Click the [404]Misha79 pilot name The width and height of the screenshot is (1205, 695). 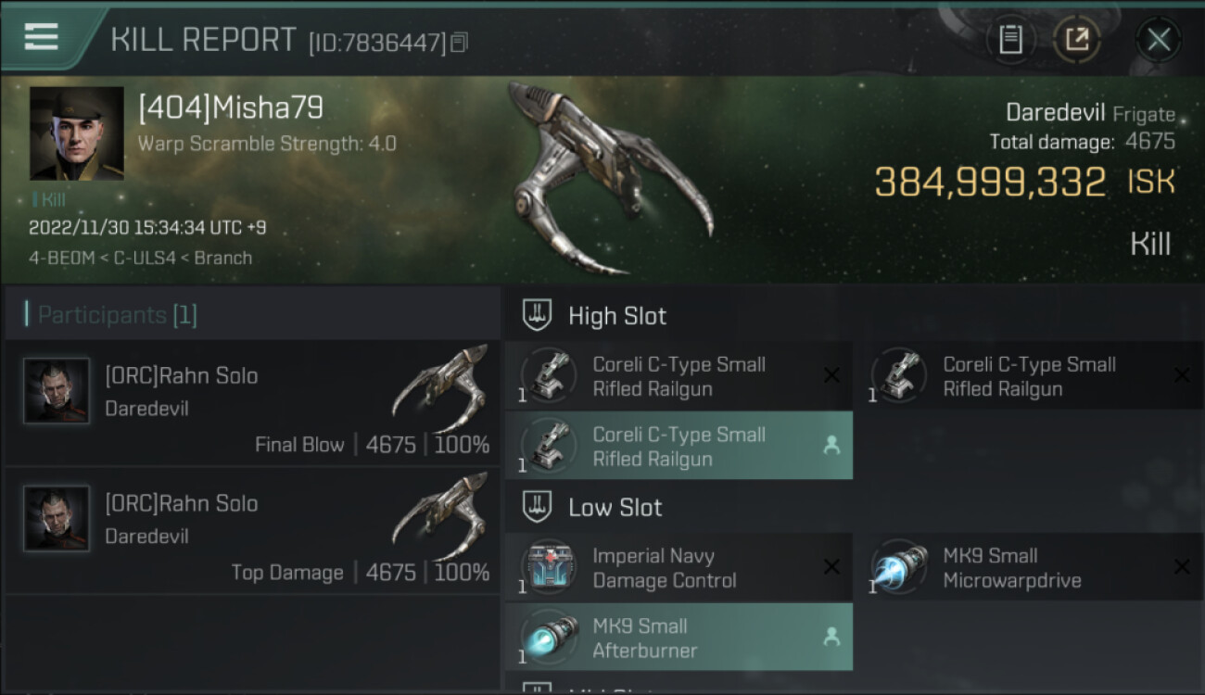coord(231,109)
